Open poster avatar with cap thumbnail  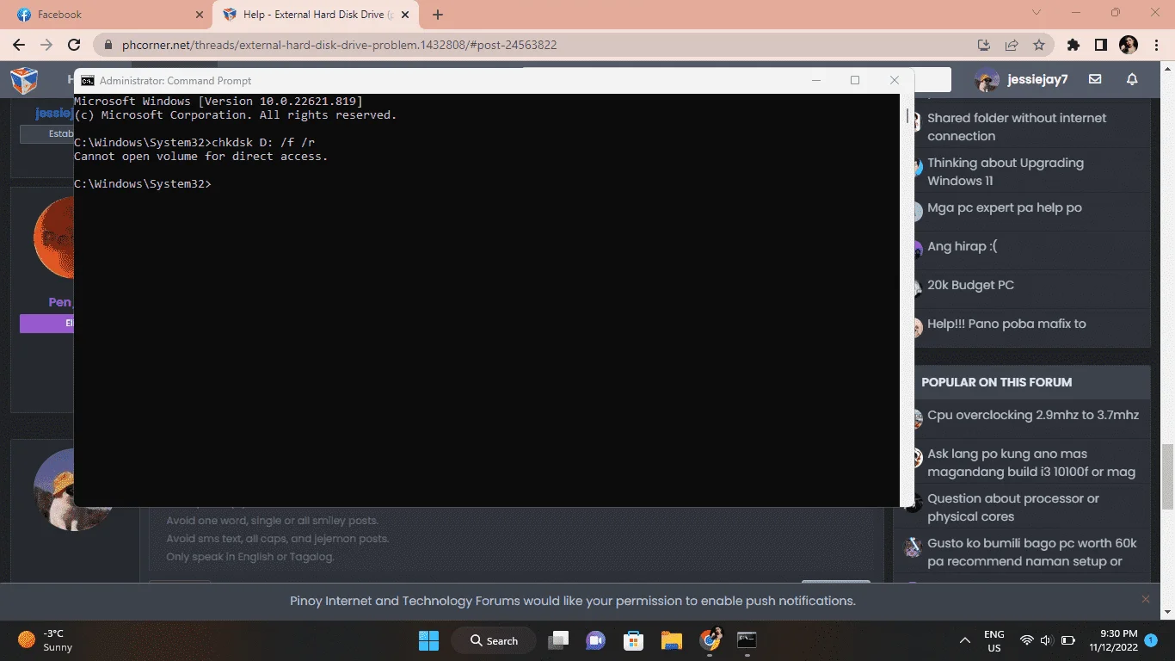tap(53, 488)
